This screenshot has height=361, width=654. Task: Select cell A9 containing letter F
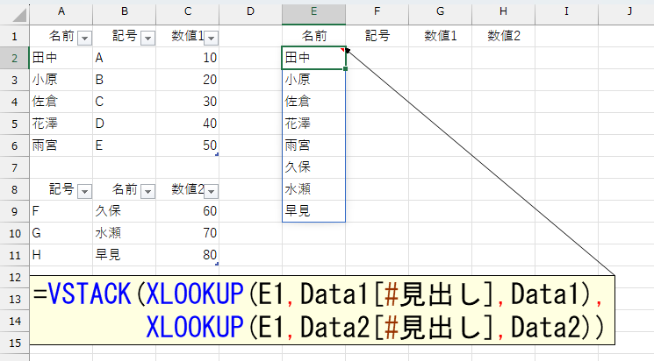(61, 211)
